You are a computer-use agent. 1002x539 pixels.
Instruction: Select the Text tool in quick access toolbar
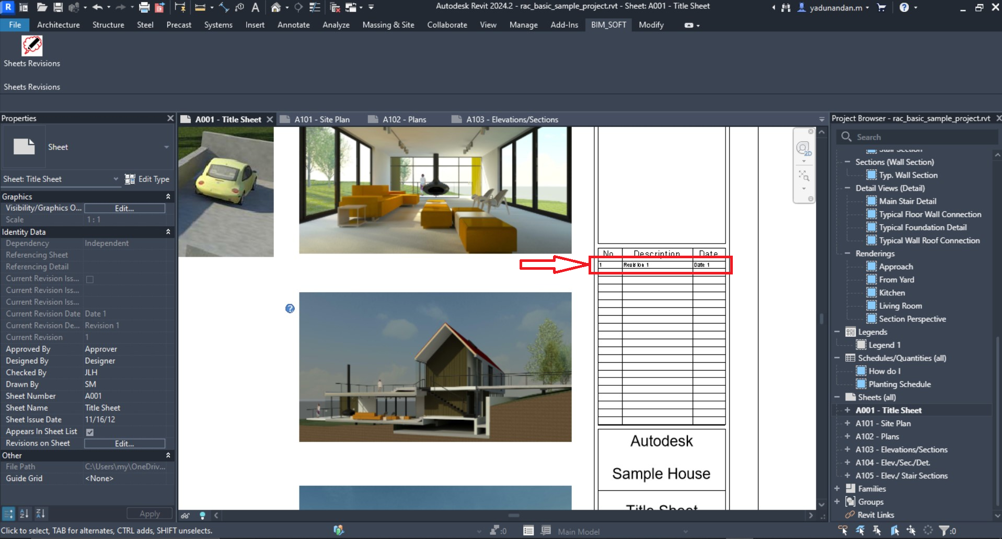click(x=255, y=7)
